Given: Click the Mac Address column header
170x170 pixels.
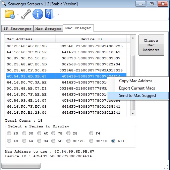Looking at the screenshot, I should point(30,39).
